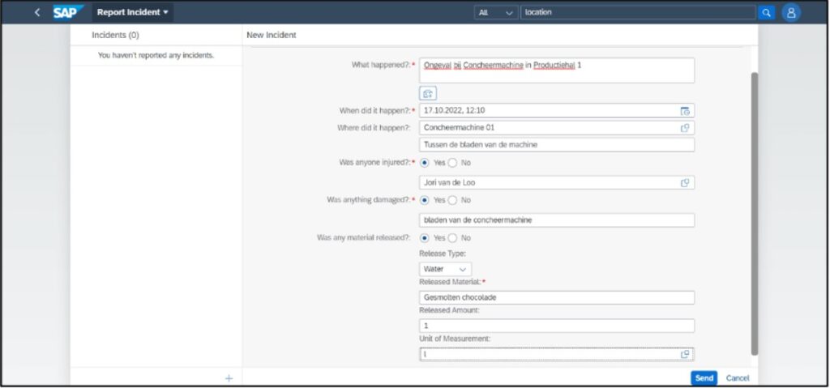The height and width of the screenshot is (388, 830).
Task: Open the Report Incident menu
Action: click(x=132, y=12)
